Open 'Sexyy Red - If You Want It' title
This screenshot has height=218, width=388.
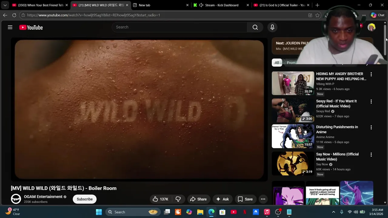tap(336, 104)
